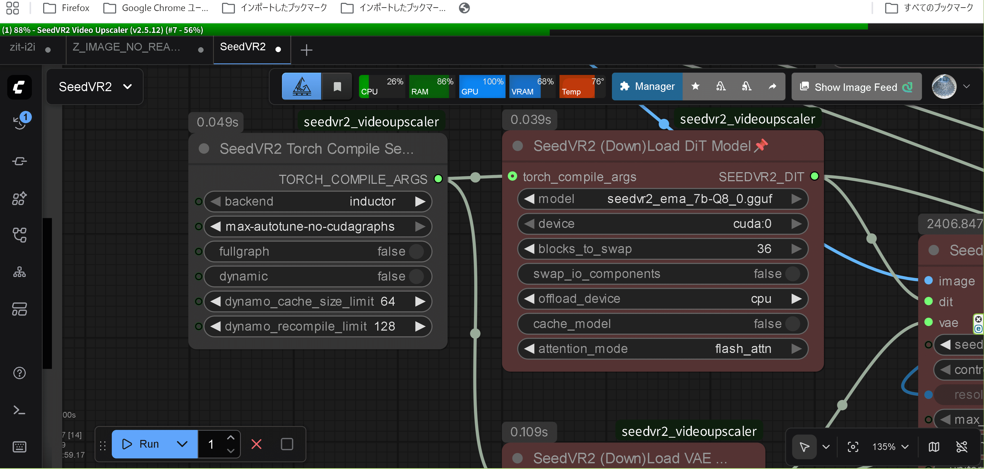
Task: Cancel current run with red X
Action: click(256, 444)
